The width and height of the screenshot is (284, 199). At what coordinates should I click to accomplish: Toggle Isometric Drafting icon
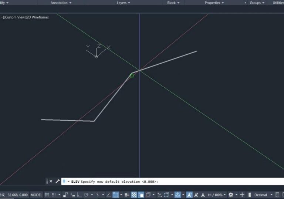(x=98, y=195)
